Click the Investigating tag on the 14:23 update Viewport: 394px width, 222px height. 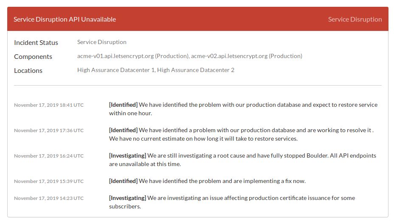tap(127, 198)
